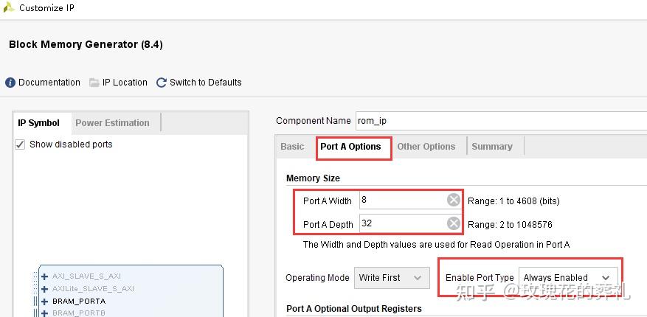Toggle Show disabled ports checkbox
Viewport: 647px width, 317px height.
pos(21,144)
